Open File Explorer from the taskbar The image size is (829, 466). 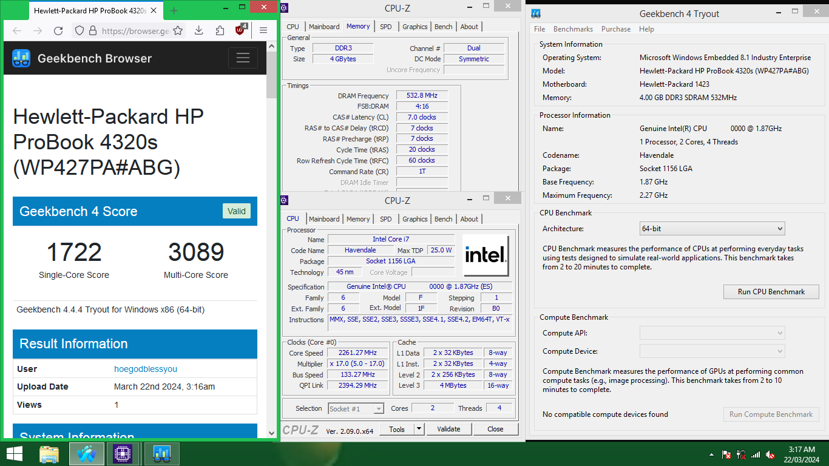[x=49, y=454]
